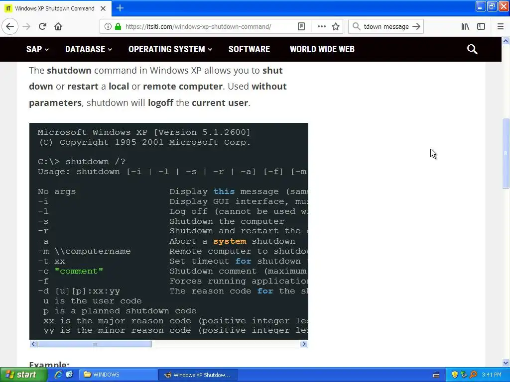
Task: Switch to the WINDOWS folder taskbar button
Action: pos(119,375)
